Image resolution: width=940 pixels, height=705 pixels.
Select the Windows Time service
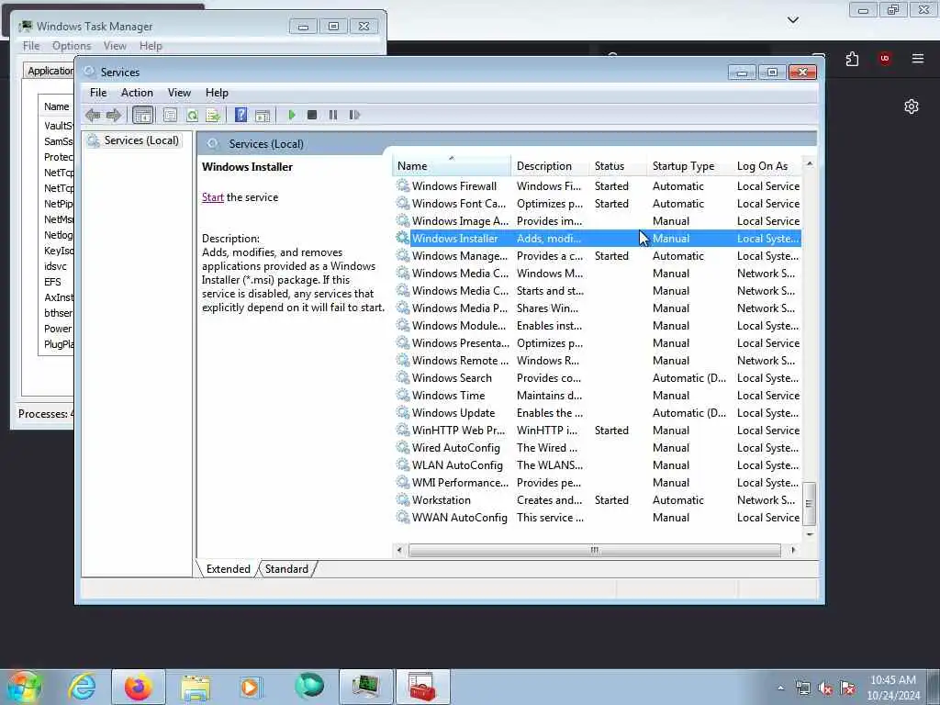598,396
